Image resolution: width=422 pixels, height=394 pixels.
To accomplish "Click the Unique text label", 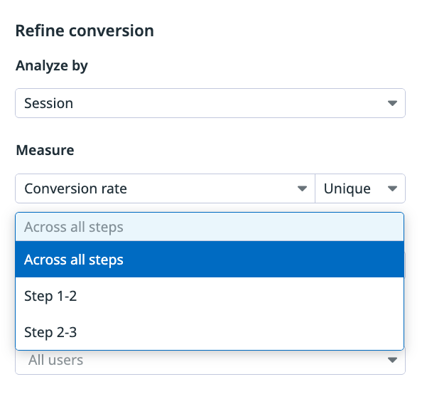I will pos(347,188).
